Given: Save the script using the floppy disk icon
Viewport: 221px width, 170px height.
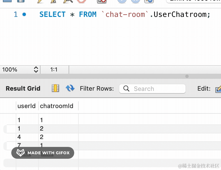Looking at the screenshot, I should click(21, 1).
